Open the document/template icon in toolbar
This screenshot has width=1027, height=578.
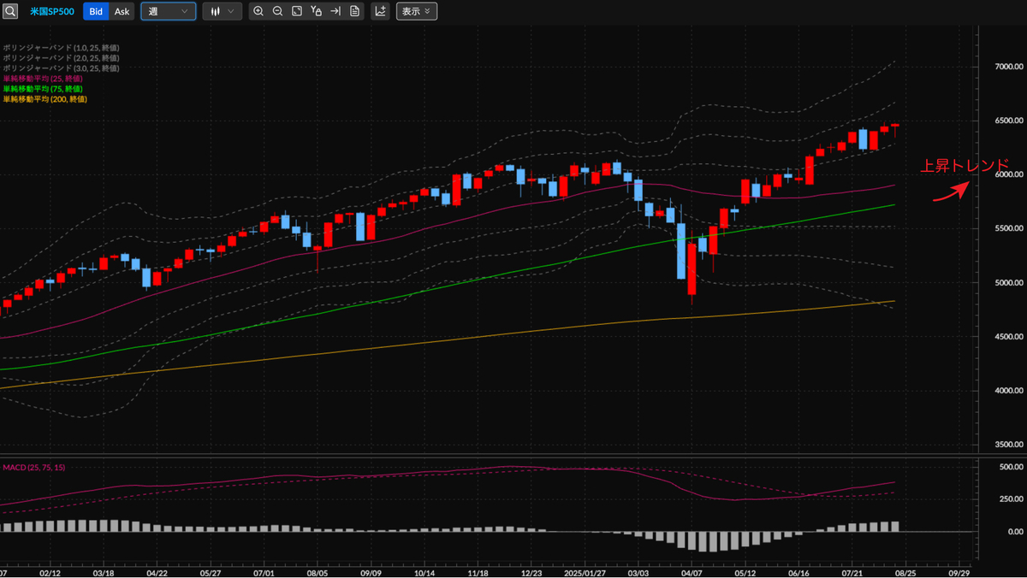tap(354, 11)
